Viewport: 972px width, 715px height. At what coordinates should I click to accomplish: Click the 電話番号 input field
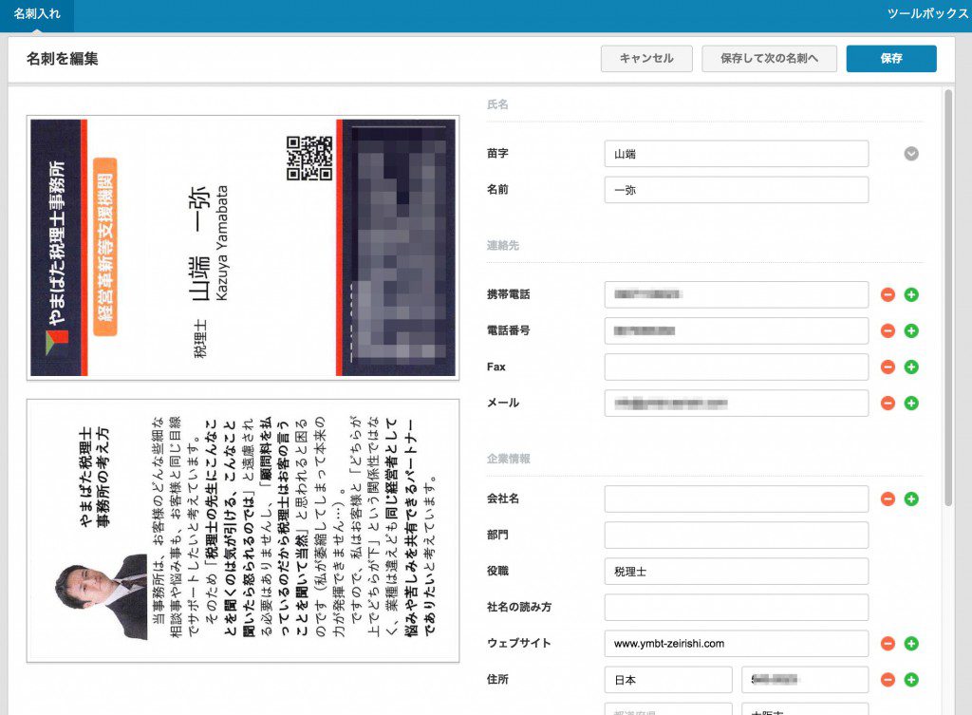coord(737,330)
